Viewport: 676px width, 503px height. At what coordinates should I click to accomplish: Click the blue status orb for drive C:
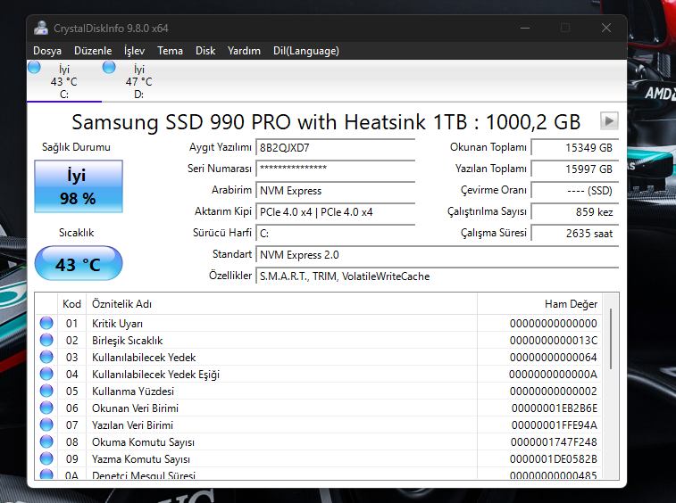click(x=34, y=67)
